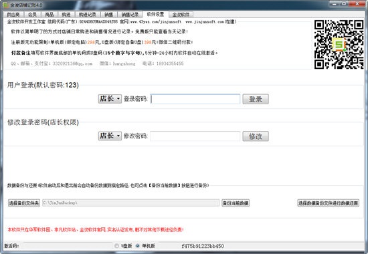368x254 pixels.
Task: Open the 店长 login role dropdown
Action: [x=110, y=99]
